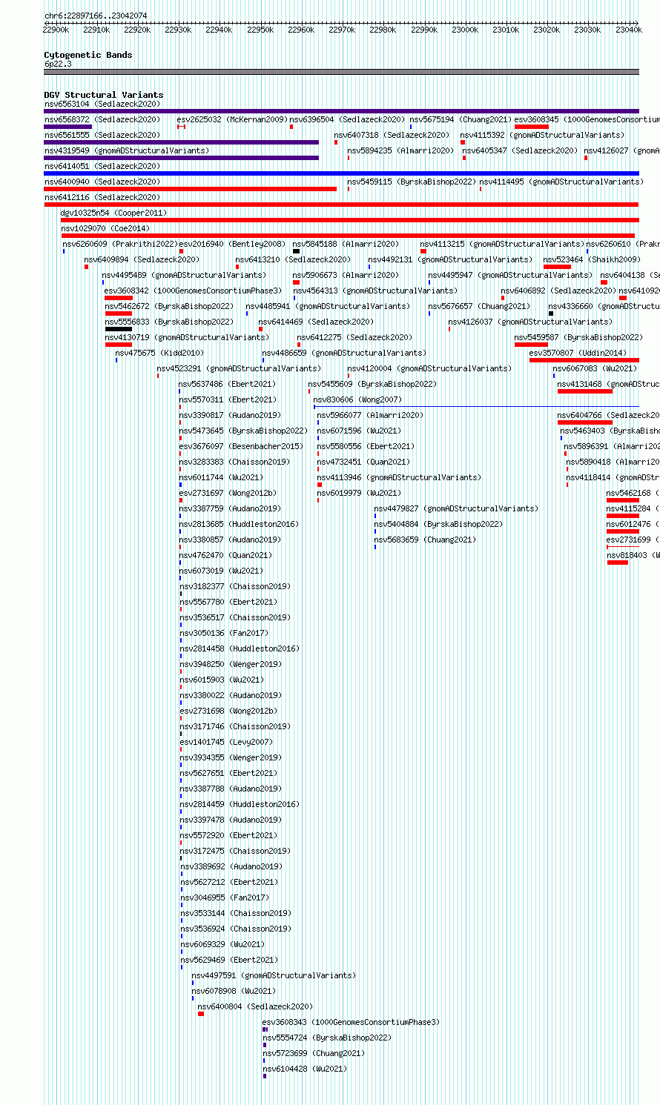Select the Cytogenetic Bands track title

(88, 55)
